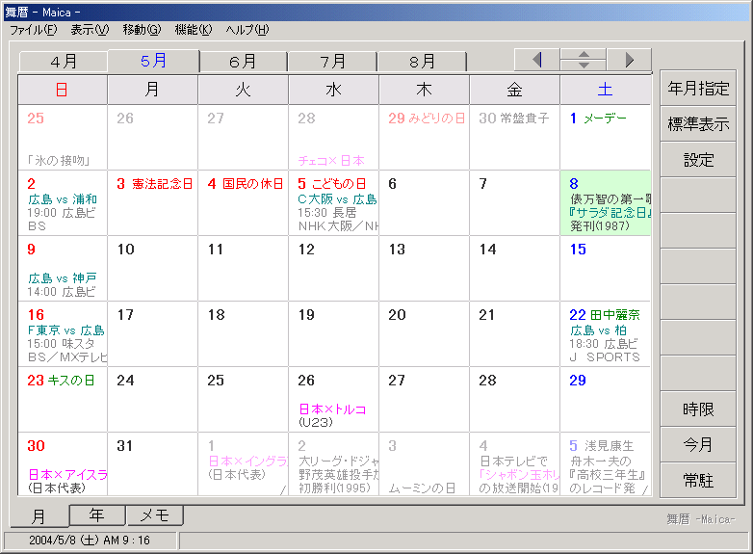
Task: Select the 8月 month tab
Action: pyautogui.click(x=422, y=62)
